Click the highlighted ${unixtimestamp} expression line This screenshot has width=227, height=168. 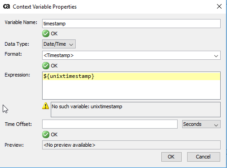[x=131, y=76]
